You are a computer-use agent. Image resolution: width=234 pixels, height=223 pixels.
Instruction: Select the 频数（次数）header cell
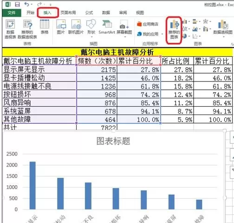[97, 61]
